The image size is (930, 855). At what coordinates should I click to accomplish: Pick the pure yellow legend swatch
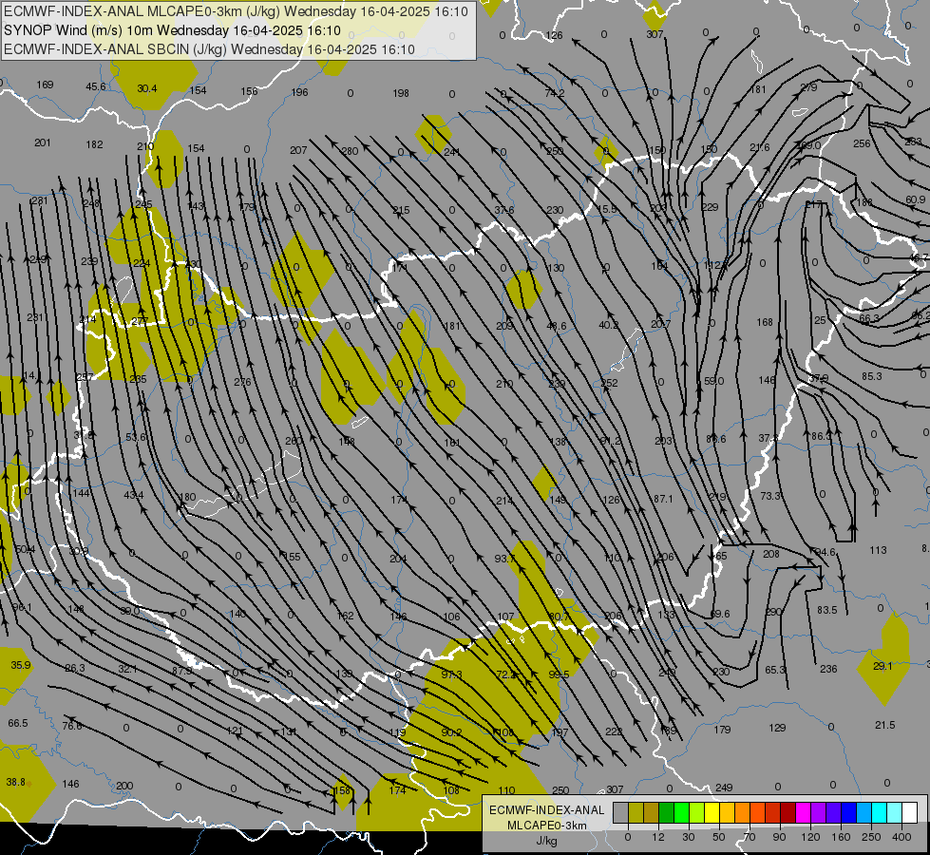click(x=712, y=812)
